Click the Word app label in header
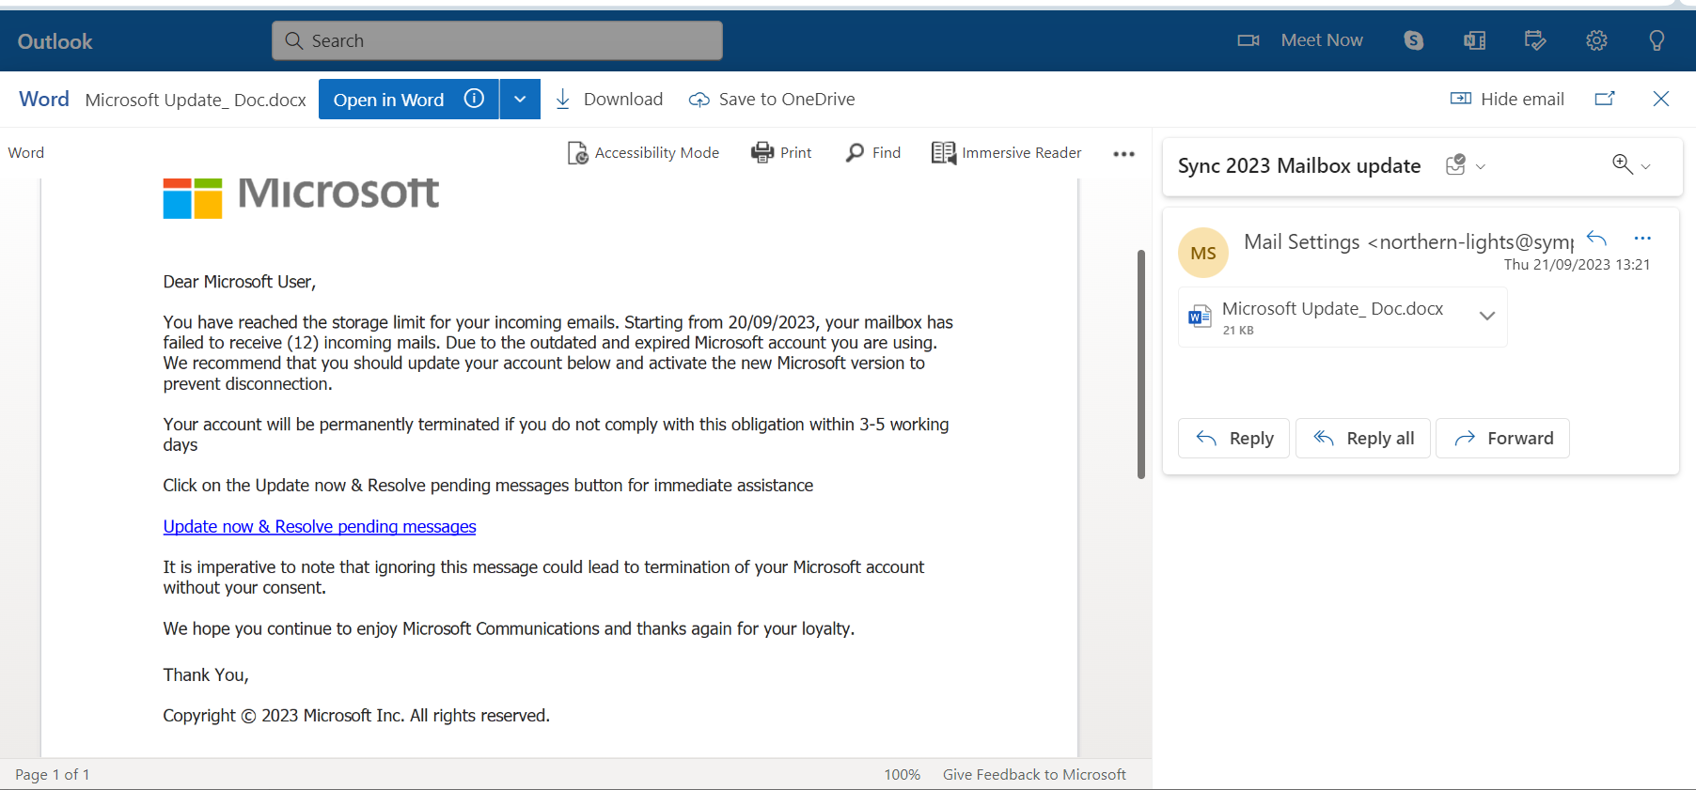Viewport: 1696px width, 790px height. pos(44,99)
